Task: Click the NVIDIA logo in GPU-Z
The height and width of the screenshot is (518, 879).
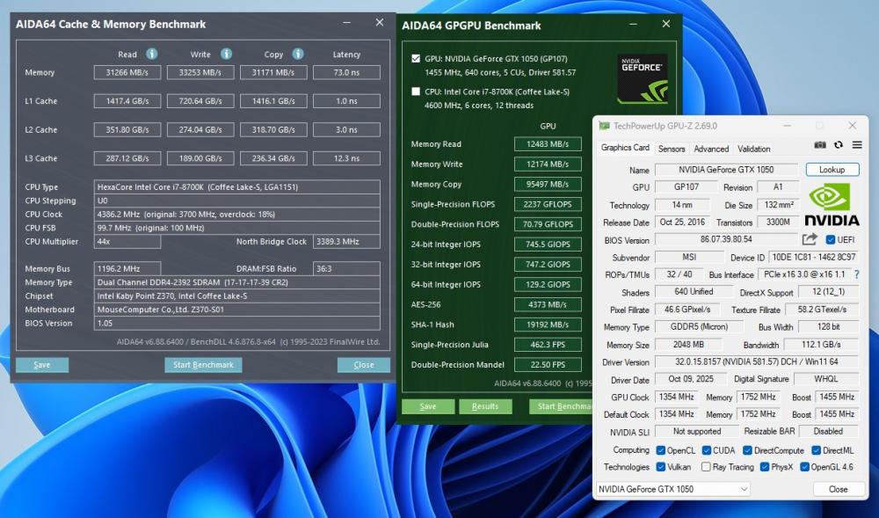Action: point(832,205)
